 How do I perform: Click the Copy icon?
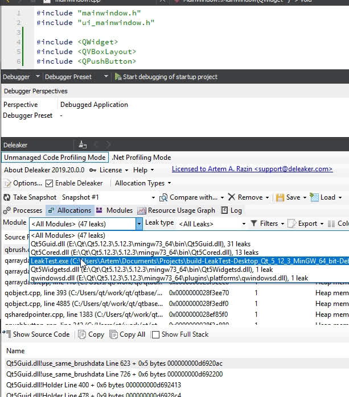click(82, 334)
